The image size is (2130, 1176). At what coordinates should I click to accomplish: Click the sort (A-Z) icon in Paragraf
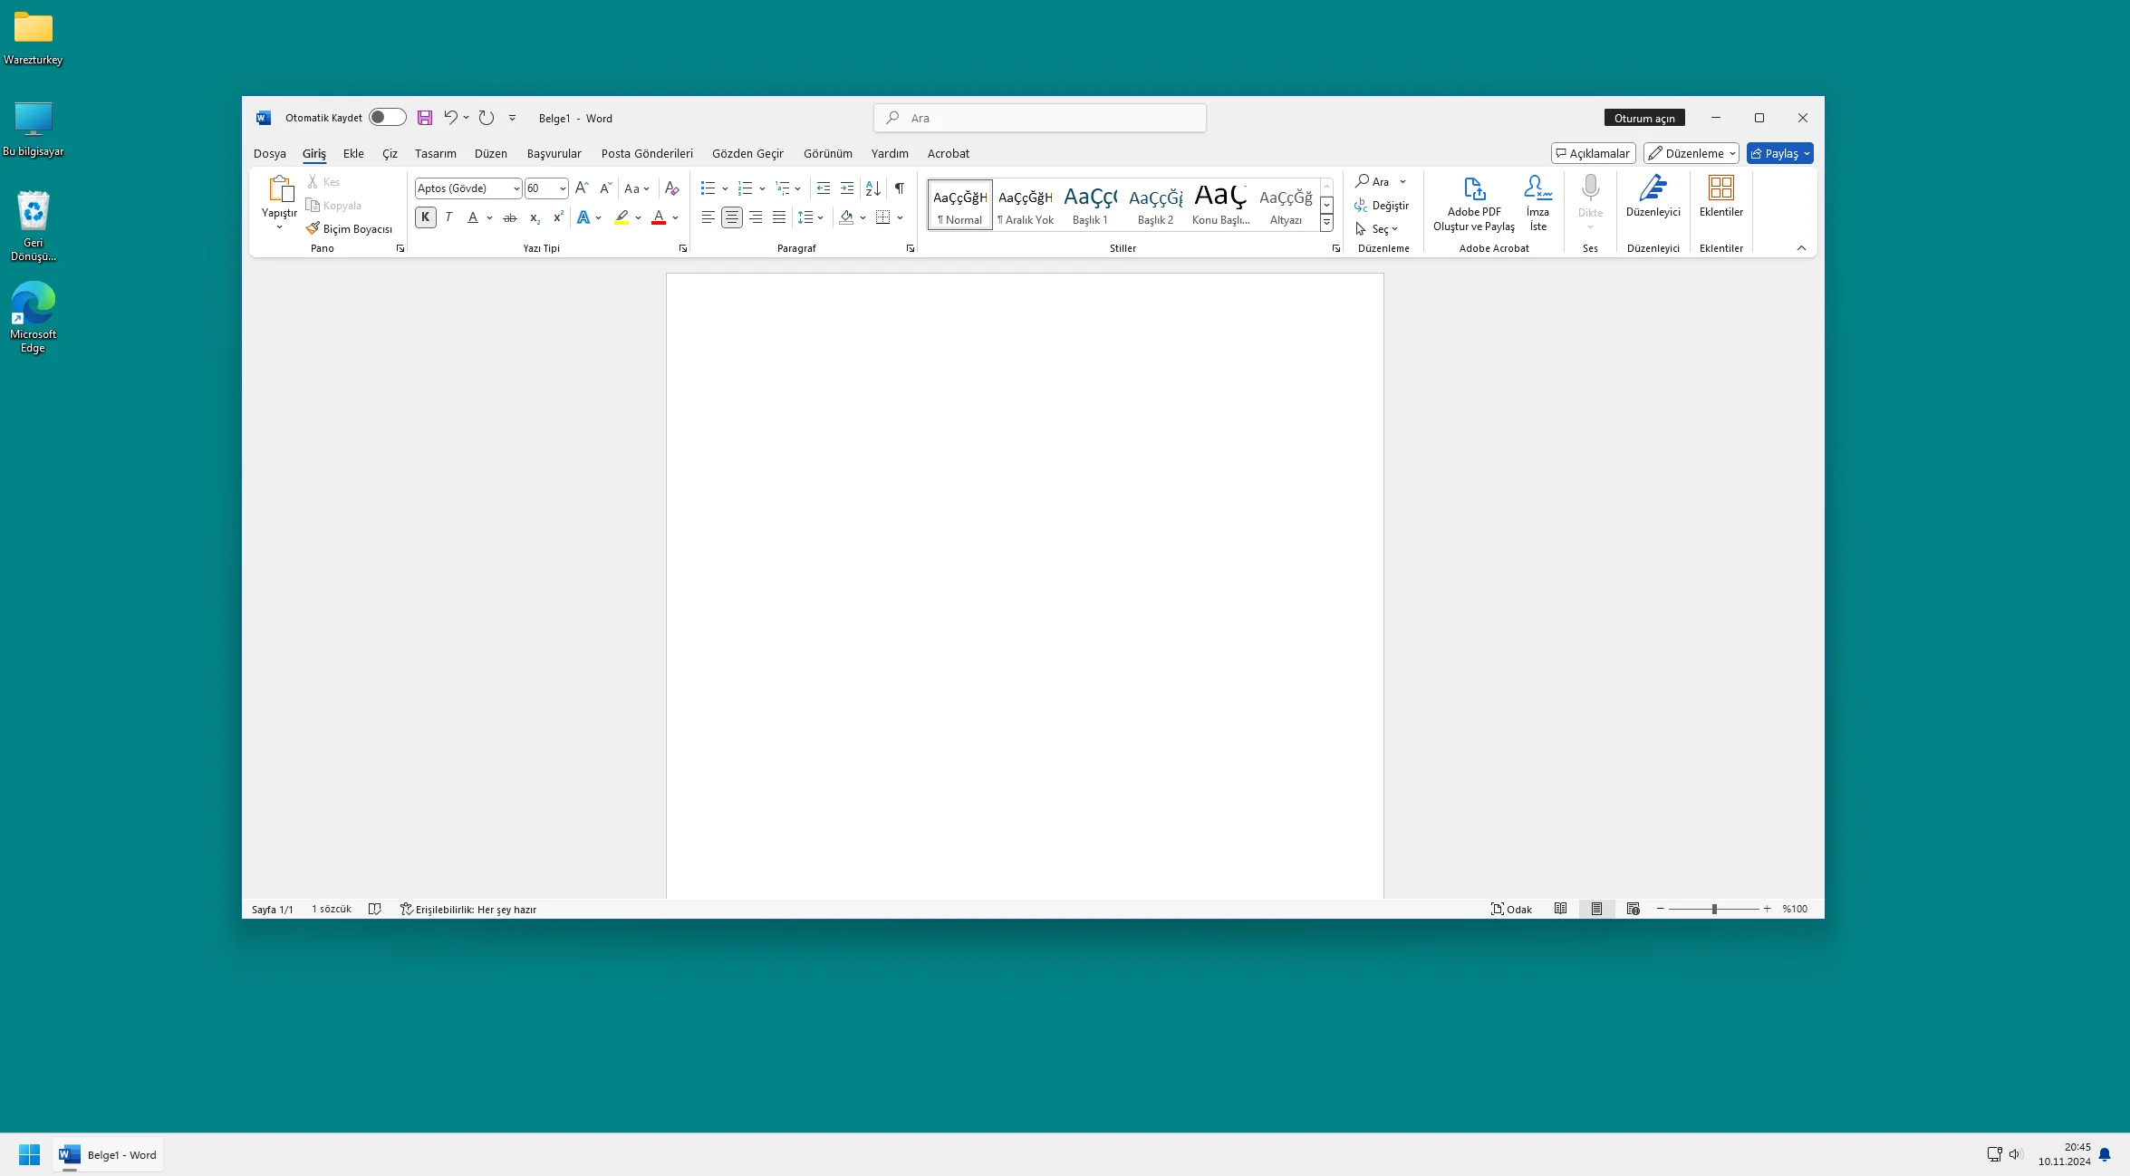871,188
